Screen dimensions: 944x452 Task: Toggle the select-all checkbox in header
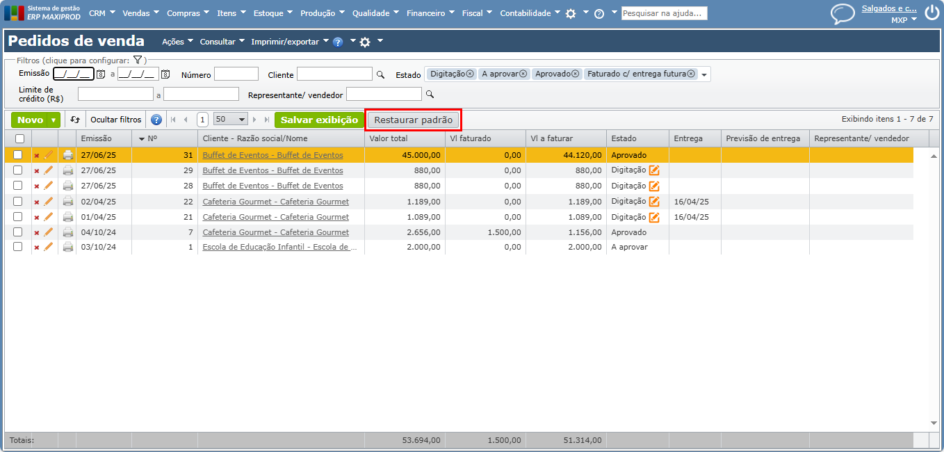tap(19, 139)
